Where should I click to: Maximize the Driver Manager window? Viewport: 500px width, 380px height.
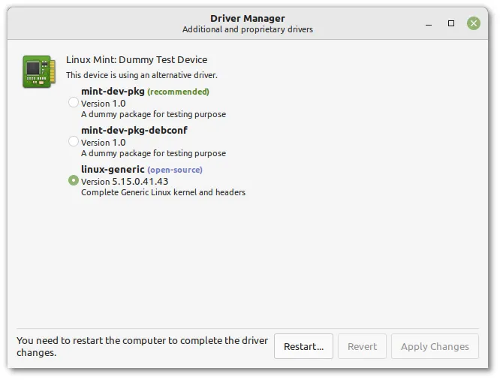tap(451, 23)
